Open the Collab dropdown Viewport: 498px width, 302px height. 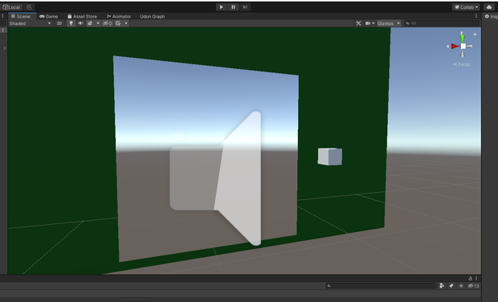[466, 7]
